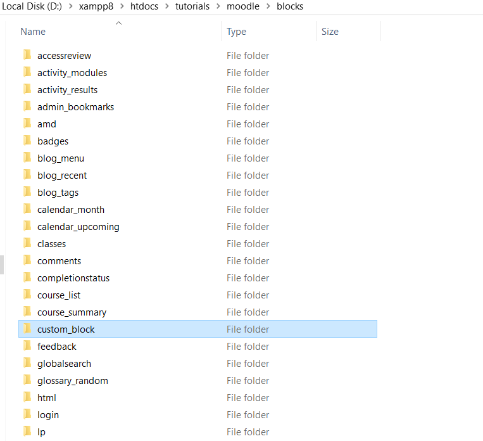
Task: Click the blog_tags folder icon
Action: 27,192
